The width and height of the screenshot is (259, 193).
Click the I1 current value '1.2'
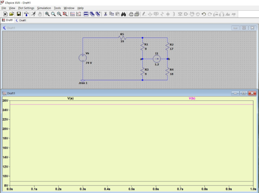tap(157, 64)
